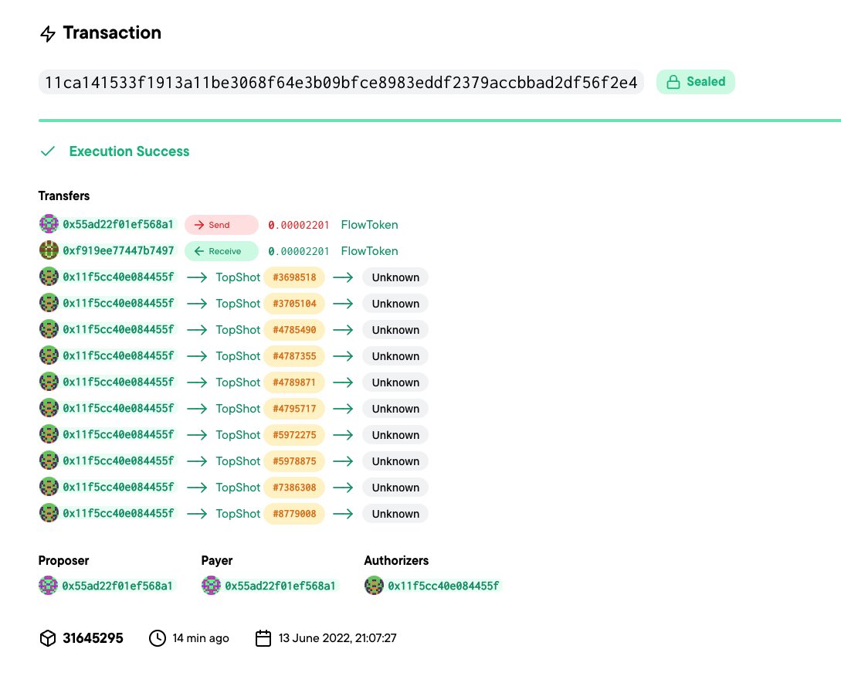This screenshot has width=841, height=673.
Task: Select NFT badge #8779008
Action: coord(294,514)
